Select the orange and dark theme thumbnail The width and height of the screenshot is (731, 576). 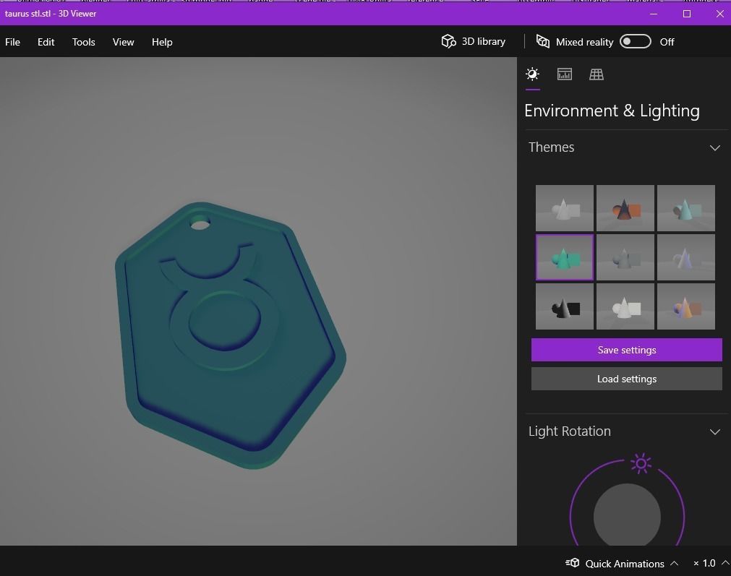click(x=625, y=208)
